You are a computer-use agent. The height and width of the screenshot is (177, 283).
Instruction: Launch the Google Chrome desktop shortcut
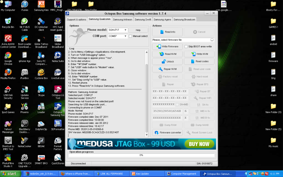pyautogui.click(x=8, y=58)
